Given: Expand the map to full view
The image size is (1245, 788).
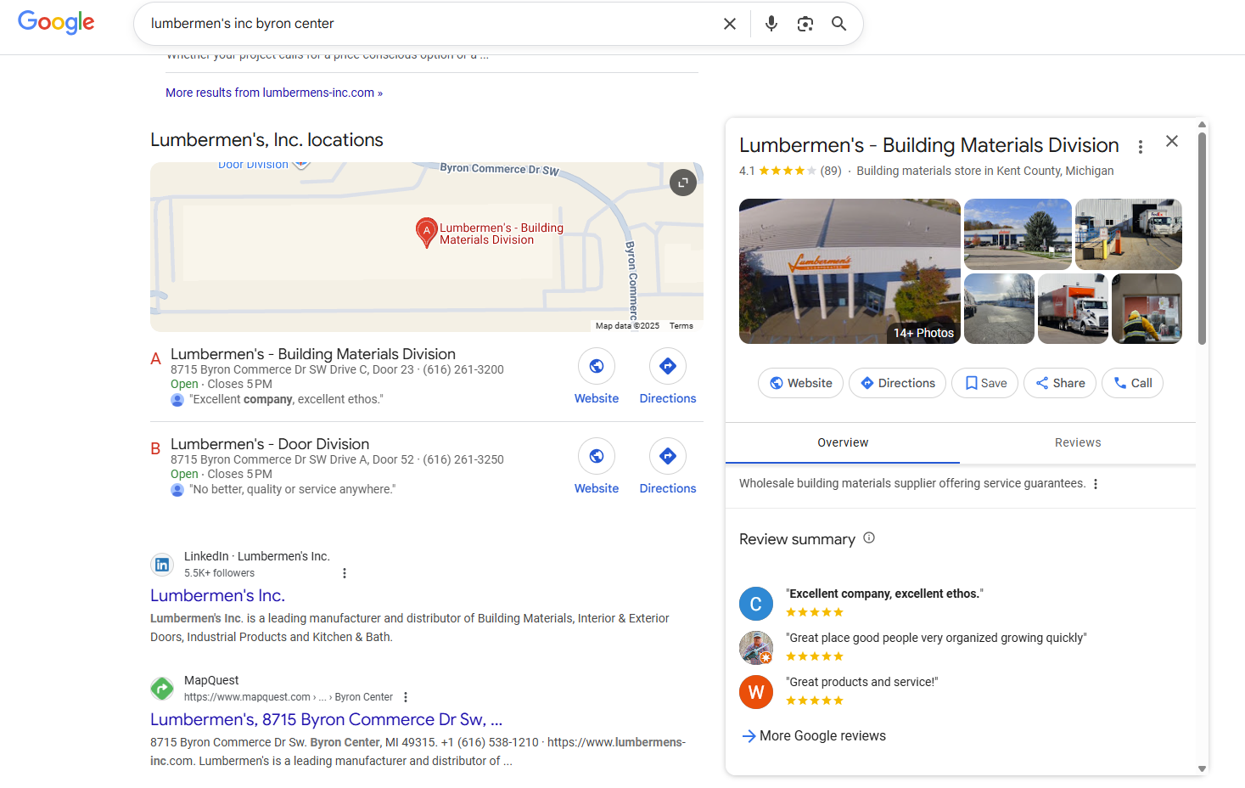Looking at the screenshot, I should [x=682, y=183].
